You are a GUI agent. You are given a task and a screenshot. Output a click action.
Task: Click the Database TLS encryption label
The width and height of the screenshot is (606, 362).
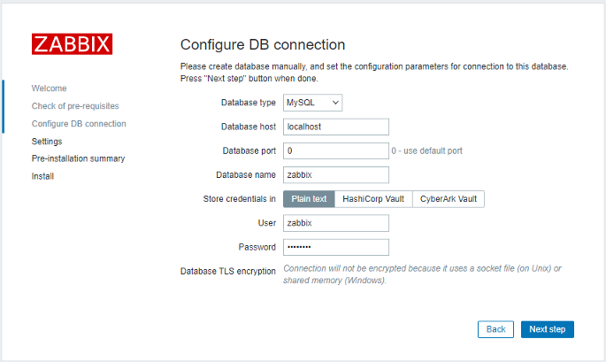coord(228,271)
